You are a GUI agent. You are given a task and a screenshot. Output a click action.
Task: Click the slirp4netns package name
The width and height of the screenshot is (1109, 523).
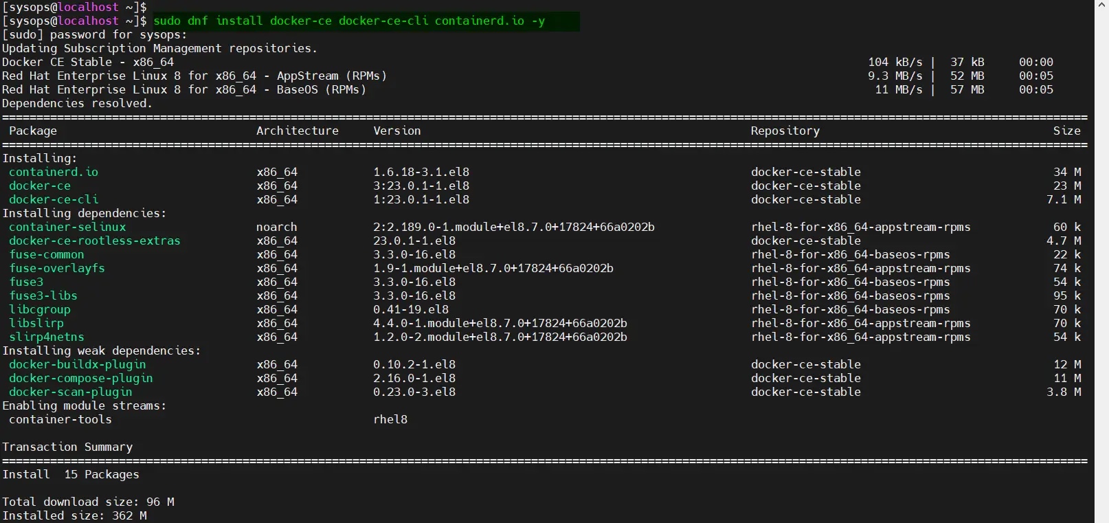(x=47, y=337)
